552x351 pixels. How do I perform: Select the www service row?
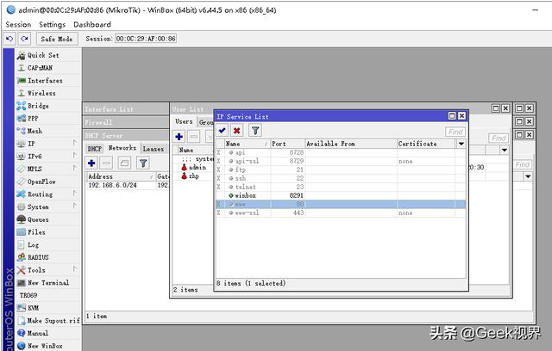click(x=341, y=204)
